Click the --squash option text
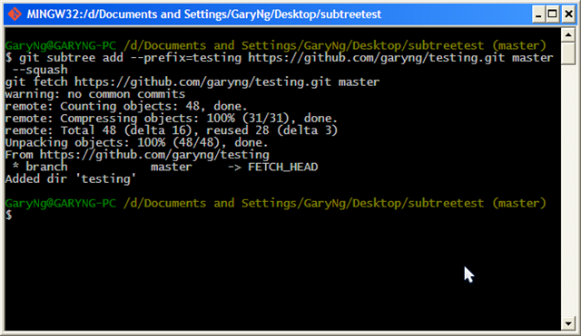The height and width of the screenshot is (336, 581). coord(40,70)
